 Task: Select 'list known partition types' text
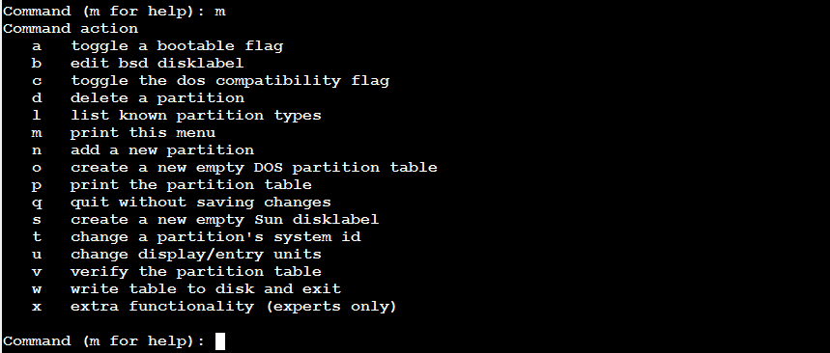(x=196, y=115)
